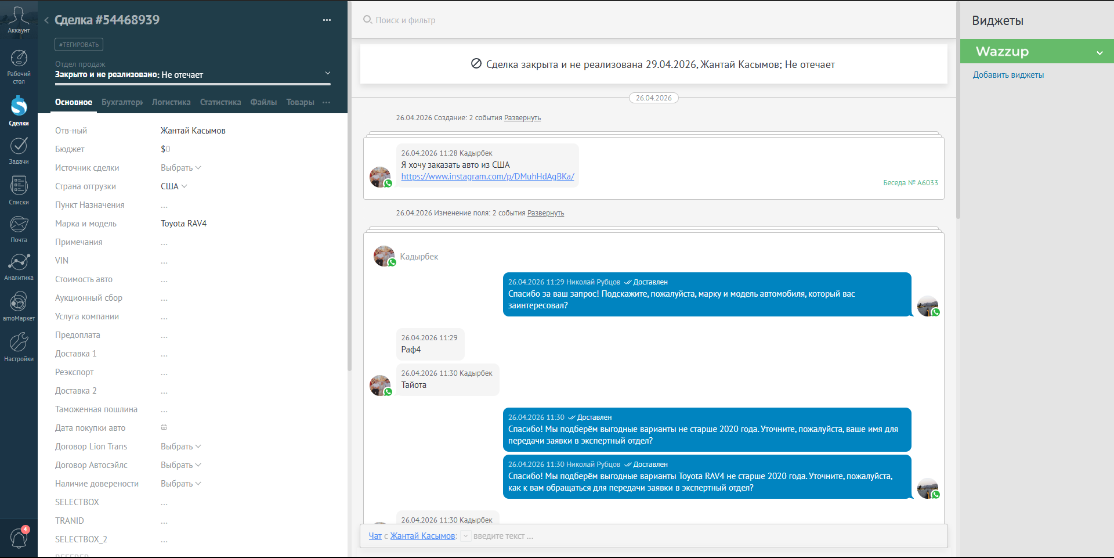This screenshot has height=558, width=1114.
Task: Go to Рабочий стол dashboard icon
Action: (19, 66)
